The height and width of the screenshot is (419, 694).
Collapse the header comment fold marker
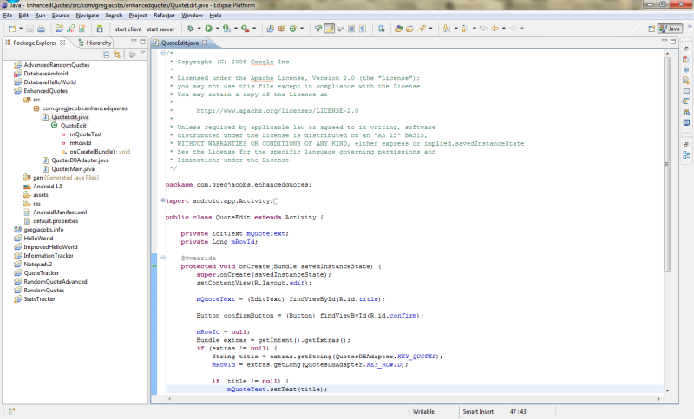[x=163, y=54]
